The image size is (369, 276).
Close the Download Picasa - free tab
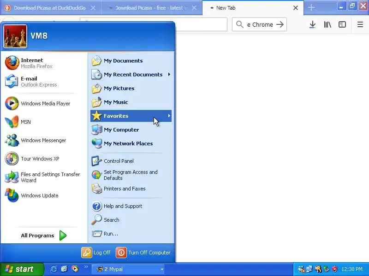194,8
